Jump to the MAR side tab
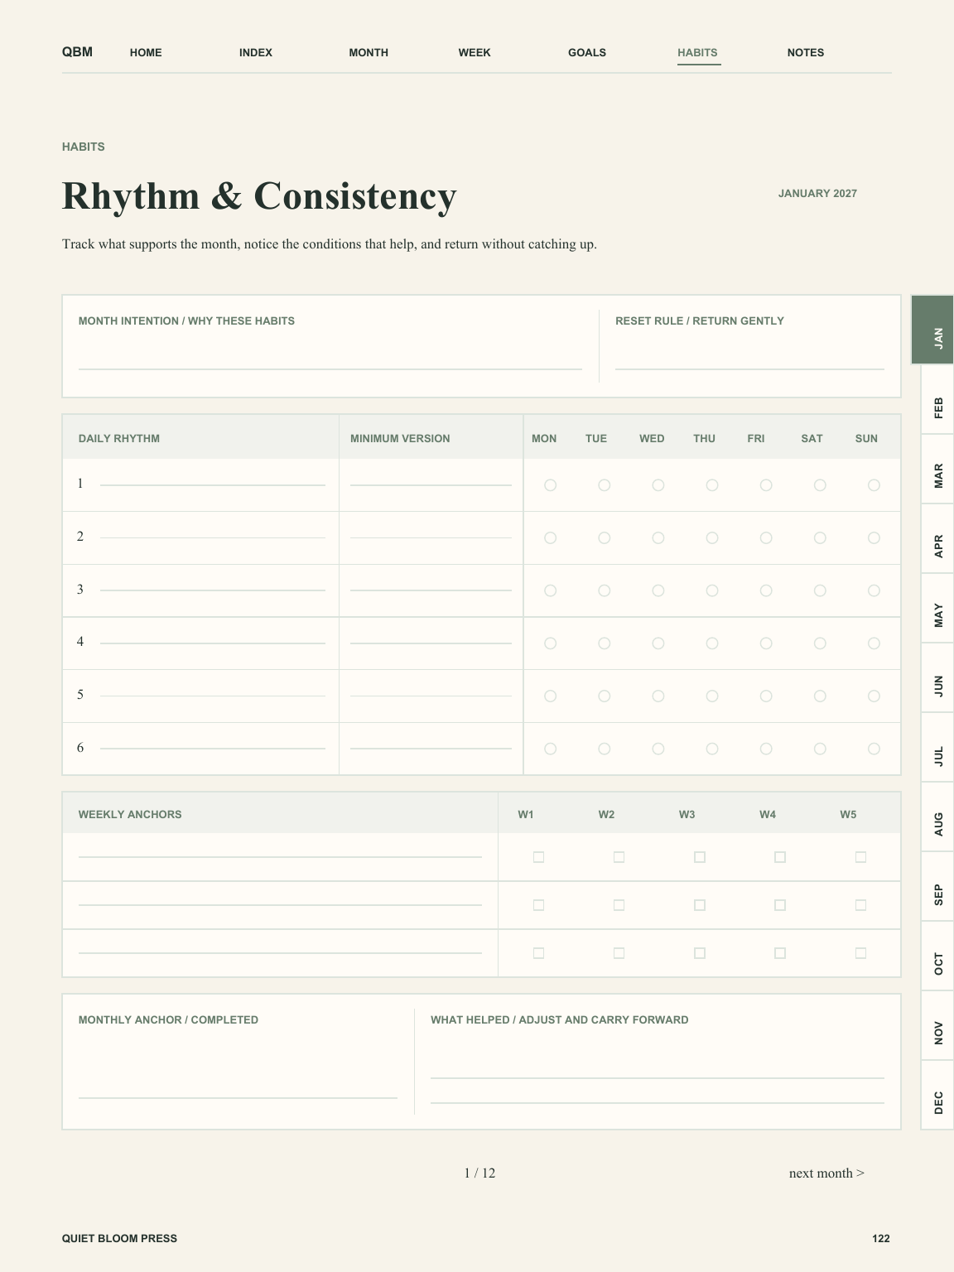954x1272 pixels. 937,469
